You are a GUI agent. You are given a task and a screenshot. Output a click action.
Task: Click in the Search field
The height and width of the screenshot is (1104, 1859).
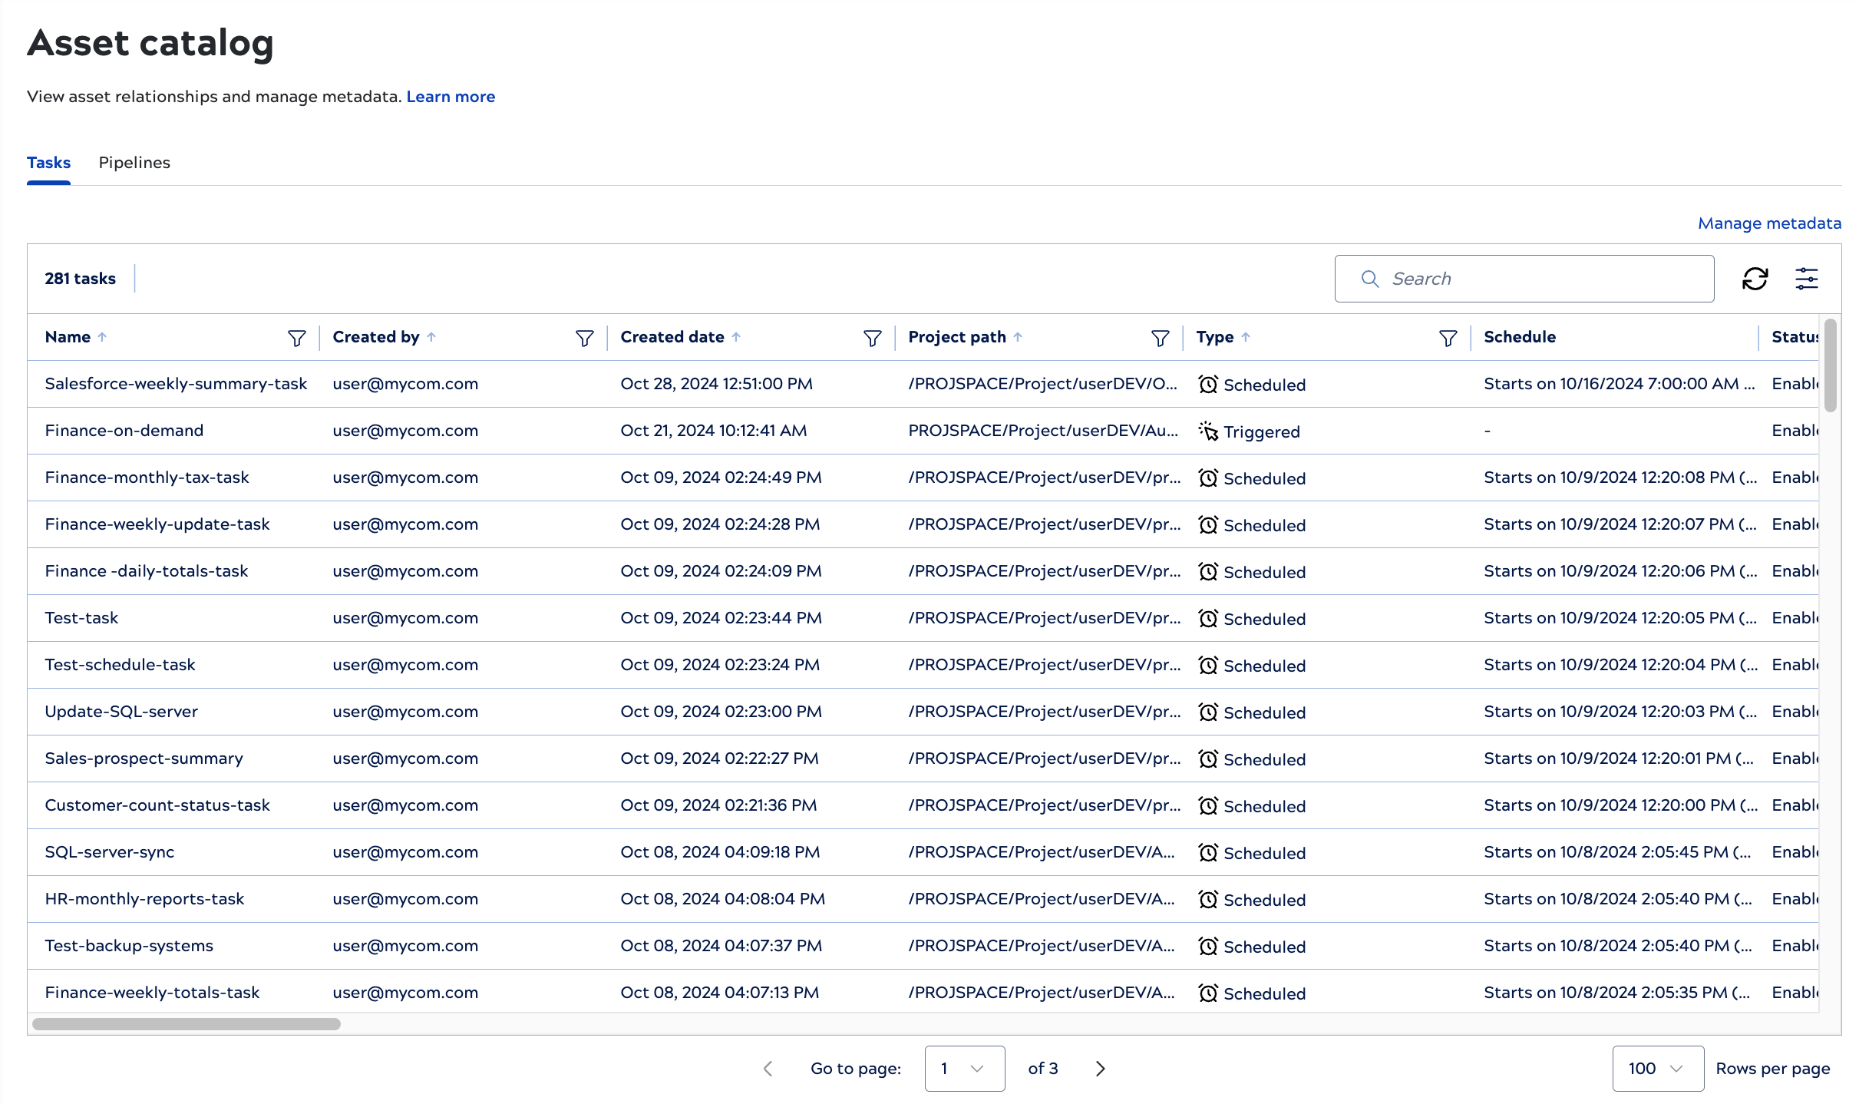[x=1524, y=279]
